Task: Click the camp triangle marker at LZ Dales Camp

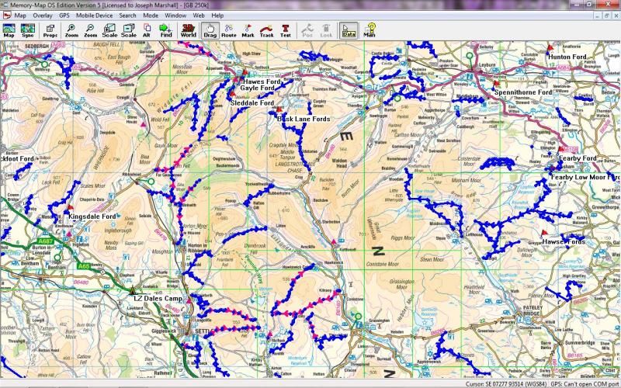Action: (x=133, y=290)
